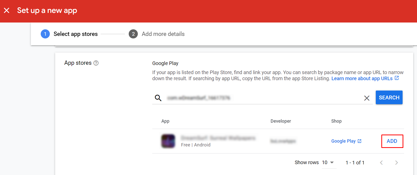
Task: Select the 'Select app stores' step label
Action: [76, 34]
